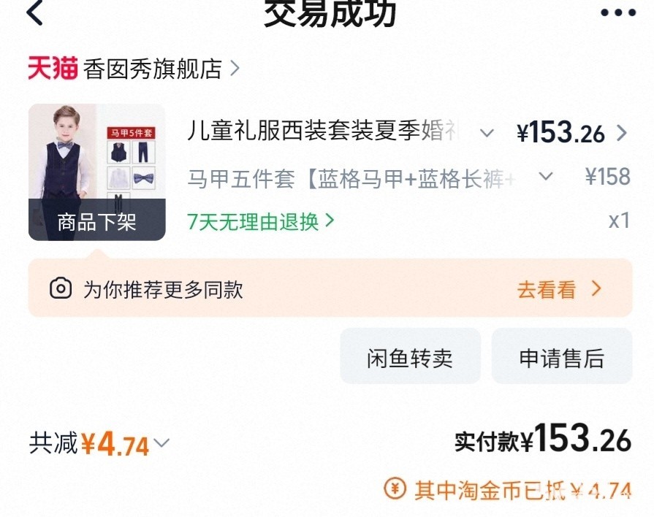Viewport: 654px width, 517px height.
Task: Open the product thumbnail labeled 商品下架
Action: [96, 172]
